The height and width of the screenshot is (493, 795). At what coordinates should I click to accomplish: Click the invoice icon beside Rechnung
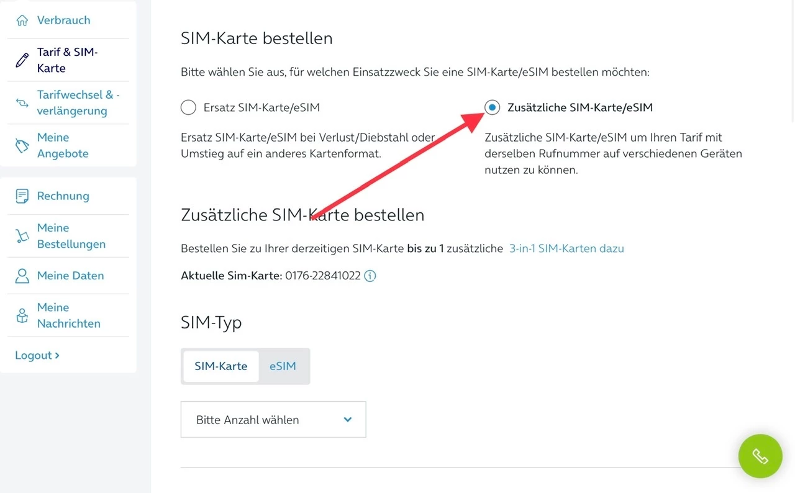point(22,196)
